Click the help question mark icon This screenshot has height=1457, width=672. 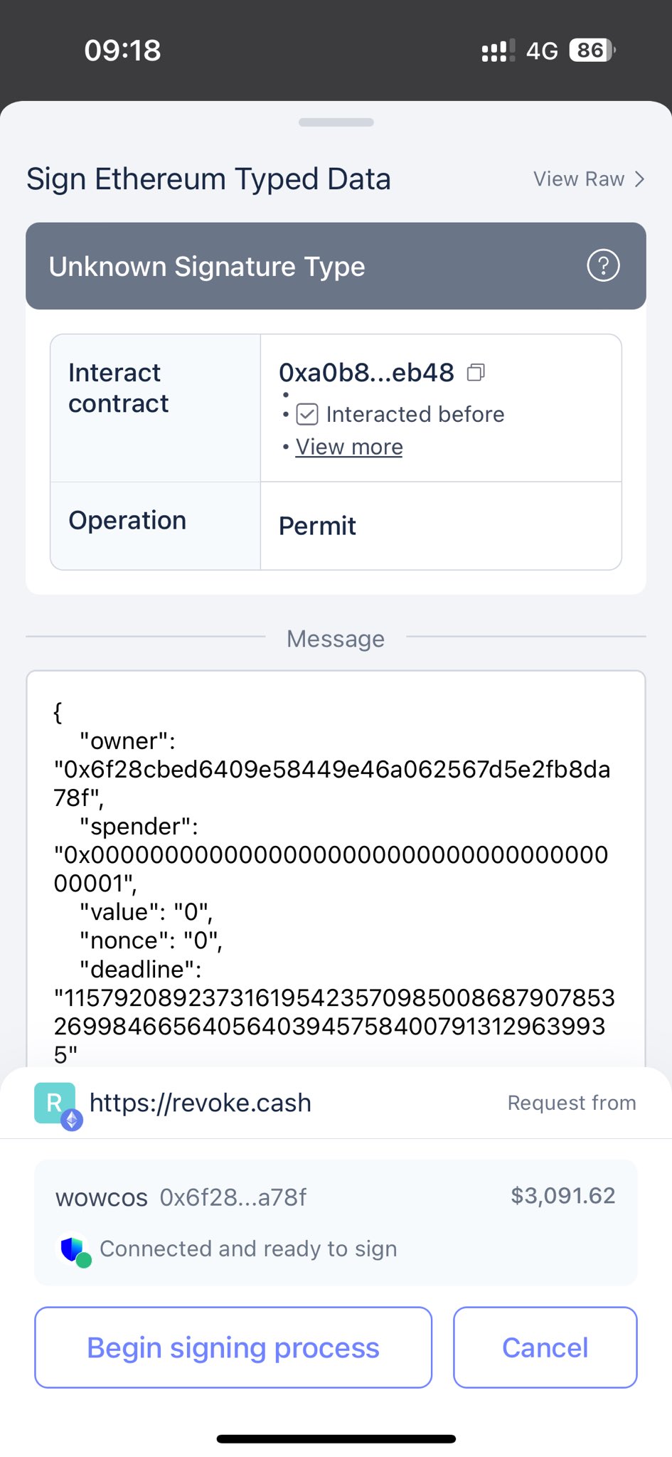[603, 266]
